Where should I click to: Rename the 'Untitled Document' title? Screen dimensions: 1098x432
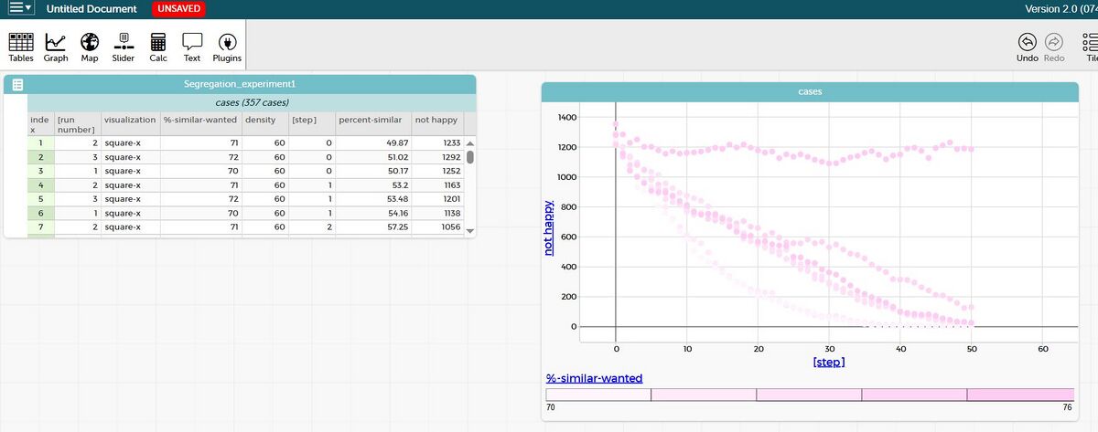[91, 9]
